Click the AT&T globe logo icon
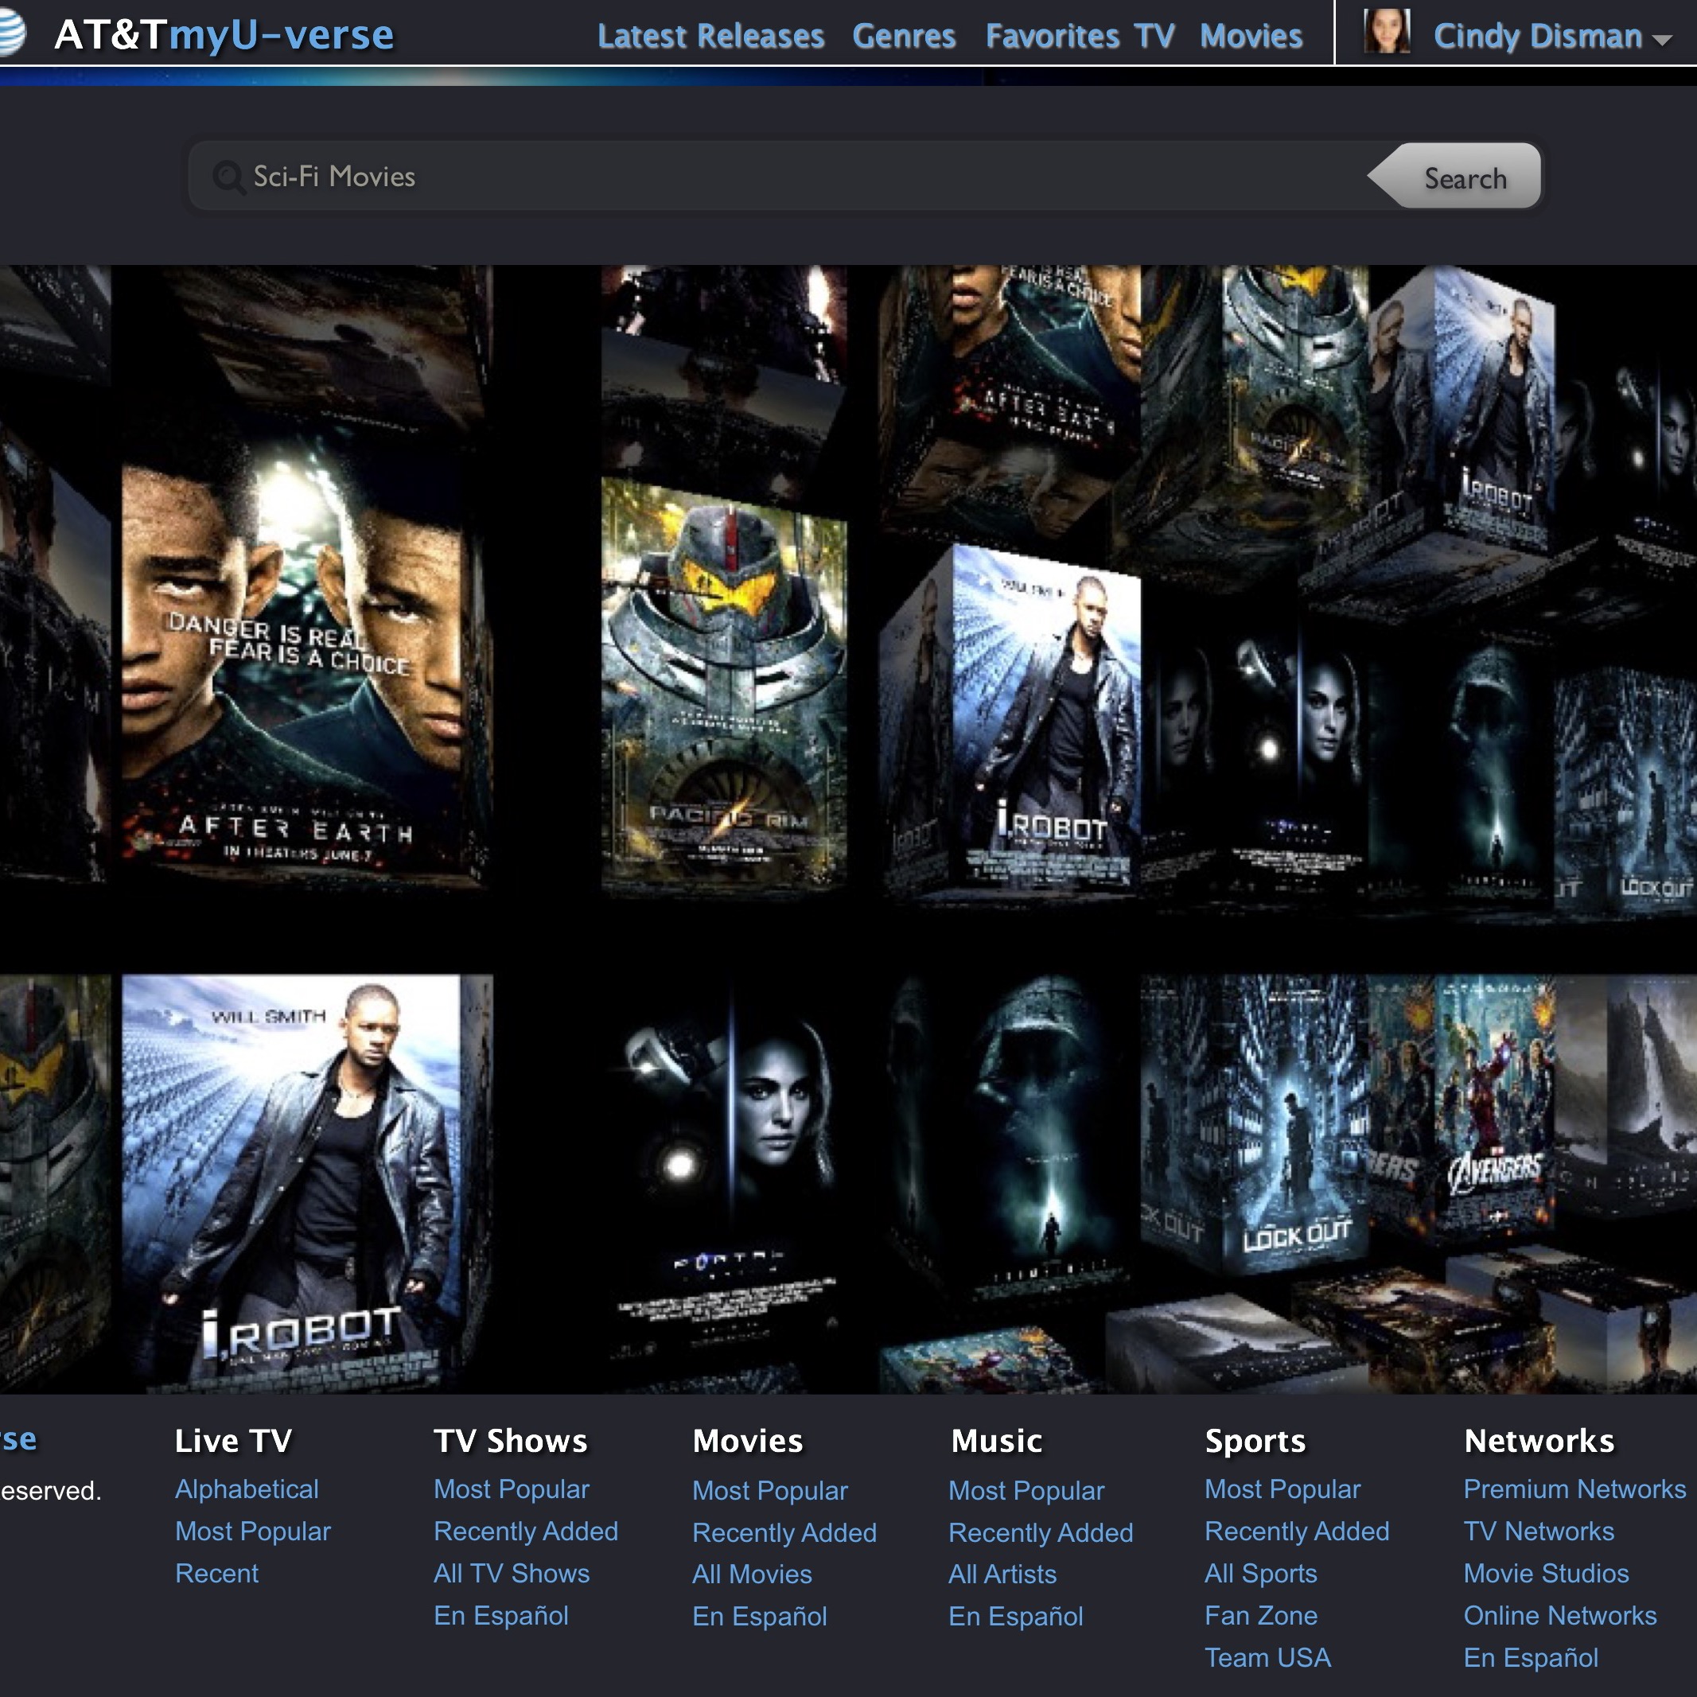 coord(10,33)
